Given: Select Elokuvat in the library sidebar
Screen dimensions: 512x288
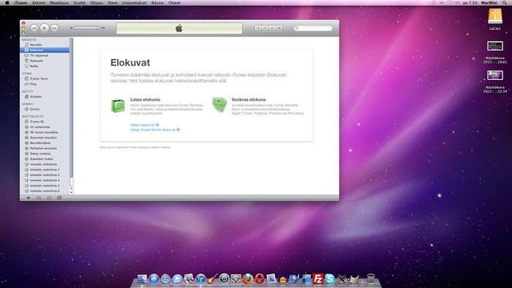Looking at the screenshot, I should pos(45,50).
